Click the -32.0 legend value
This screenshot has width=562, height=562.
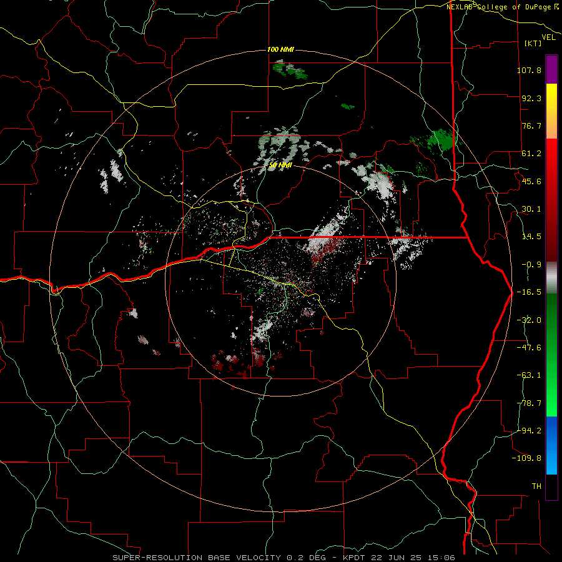529,320
